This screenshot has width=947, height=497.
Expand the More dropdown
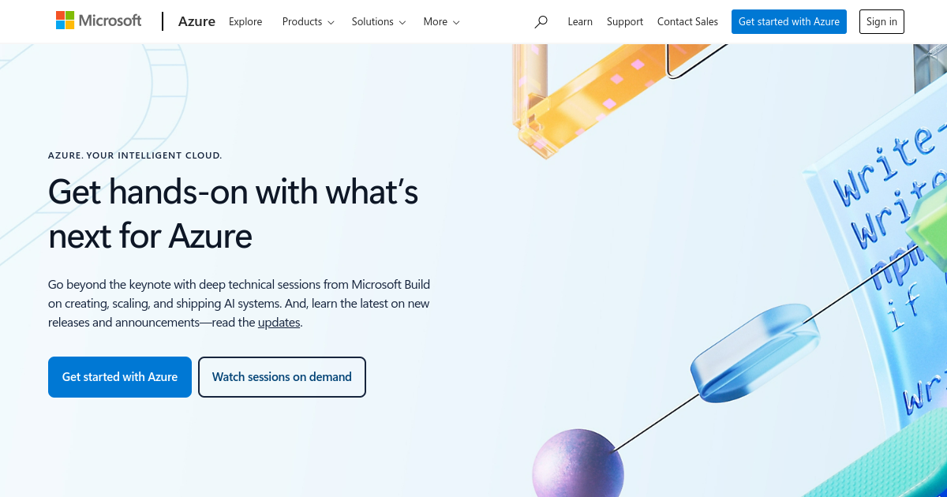pos(441,22)
